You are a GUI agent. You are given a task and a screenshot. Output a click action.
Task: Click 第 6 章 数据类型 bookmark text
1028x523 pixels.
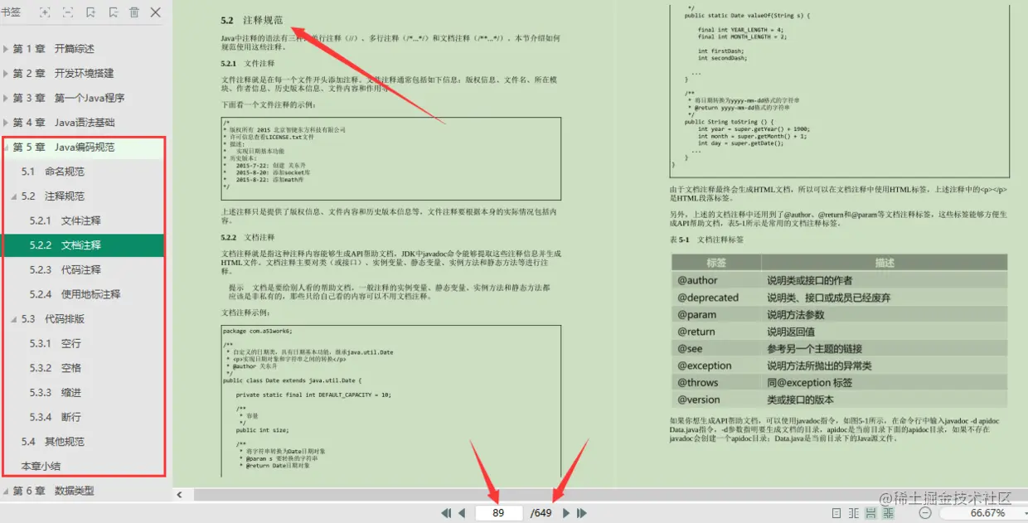click(x=54, y=491)
